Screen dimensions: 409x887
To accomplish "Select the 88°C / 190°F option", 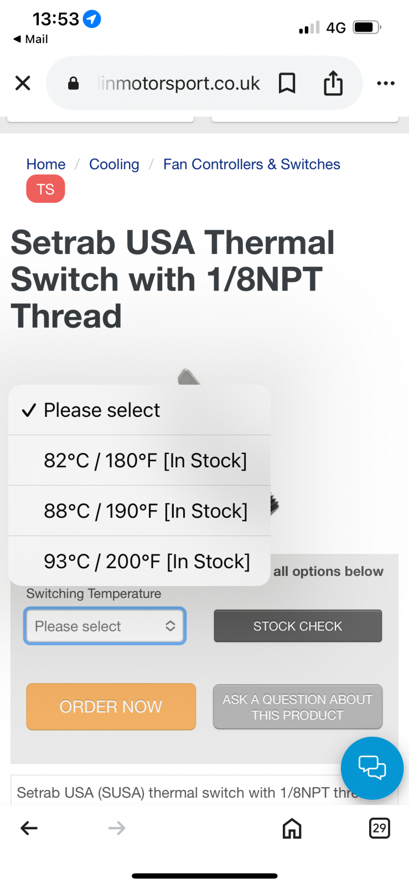I will [x=145, y=511].
